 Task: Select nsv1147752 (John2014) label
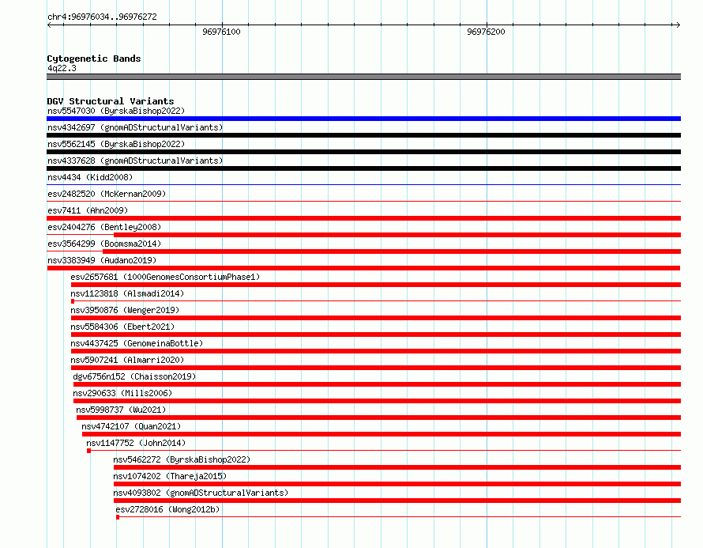136,443
